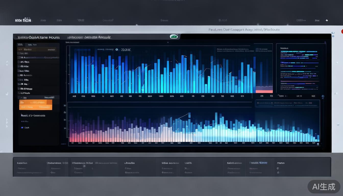Click the first cyan progress bar in right panel
The width and height of the screenshot is (343, 196).
[x=299, y=52]
